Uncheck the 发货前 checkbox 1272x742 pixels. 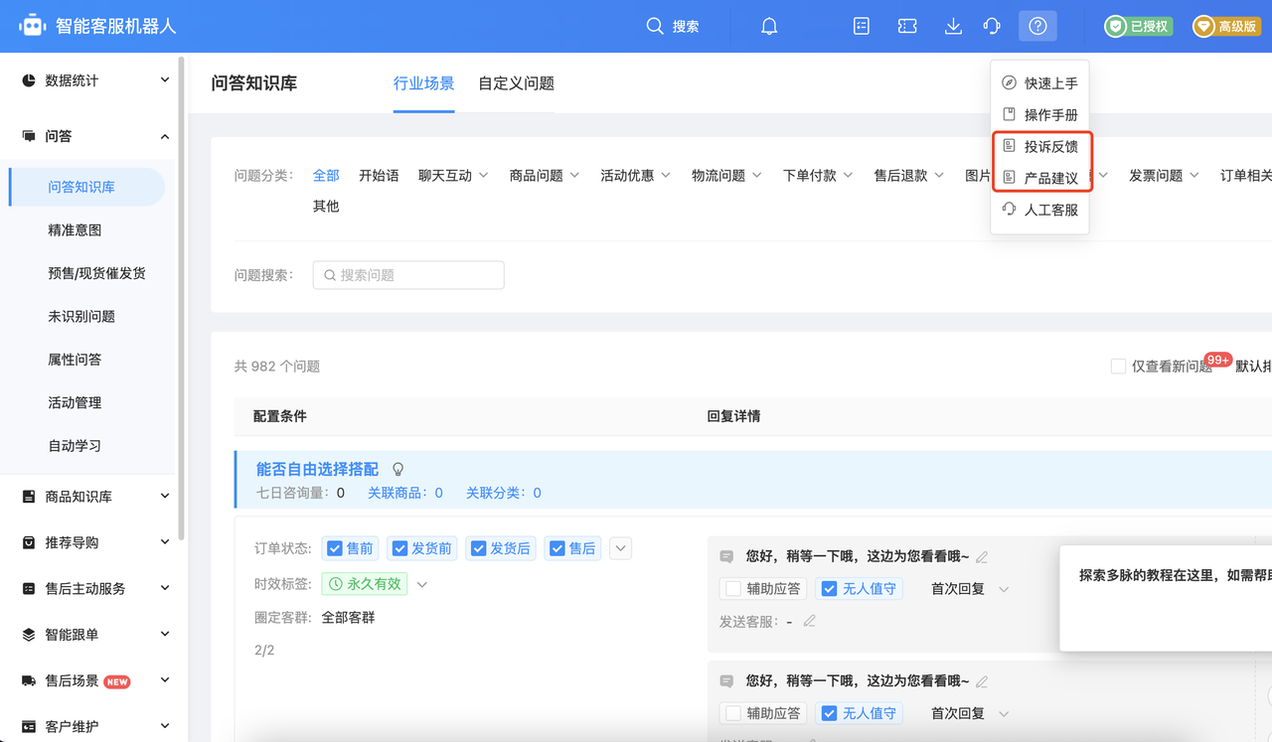(400, 548)
